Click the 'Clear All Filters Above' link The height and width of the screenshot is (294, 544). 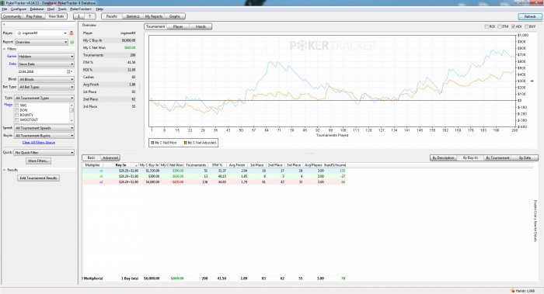(39, 142)
